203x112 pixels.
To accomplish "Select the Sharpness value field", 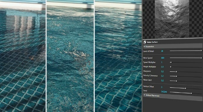I will tap(162, 71).
